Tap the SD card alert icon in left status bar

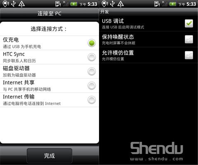pos(58,4)
